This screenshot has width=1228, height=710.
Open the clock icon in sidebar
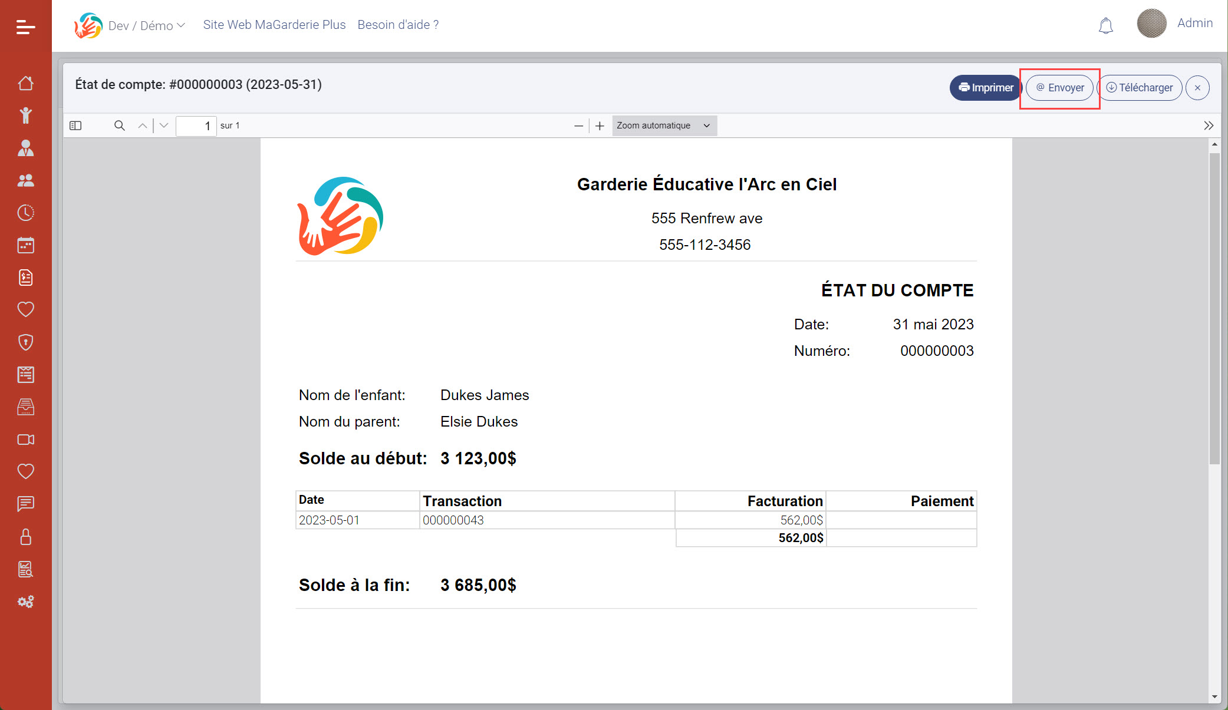[25, 213]
